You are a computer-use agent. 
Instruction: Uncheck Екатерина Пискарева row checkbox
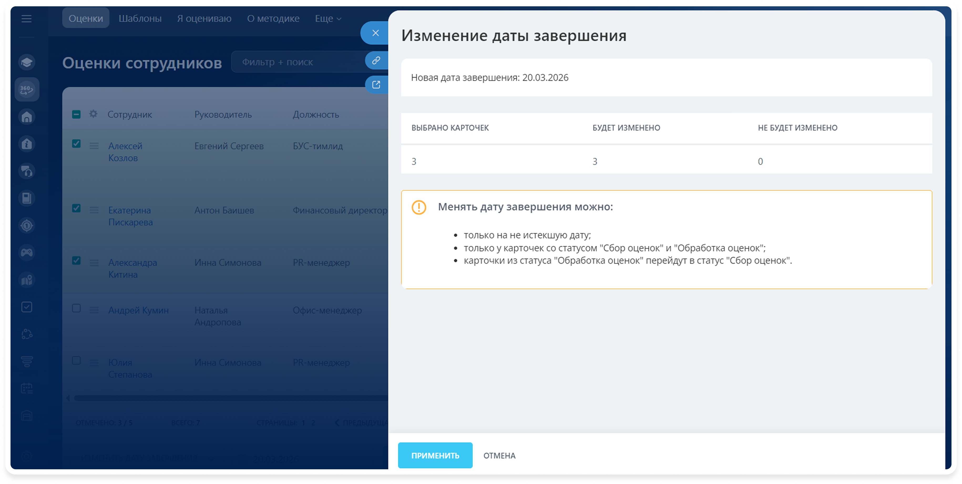coord(76,208)
